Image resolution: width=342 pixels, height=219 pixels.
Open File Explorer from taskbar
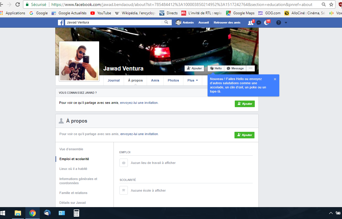click(18, 213)
